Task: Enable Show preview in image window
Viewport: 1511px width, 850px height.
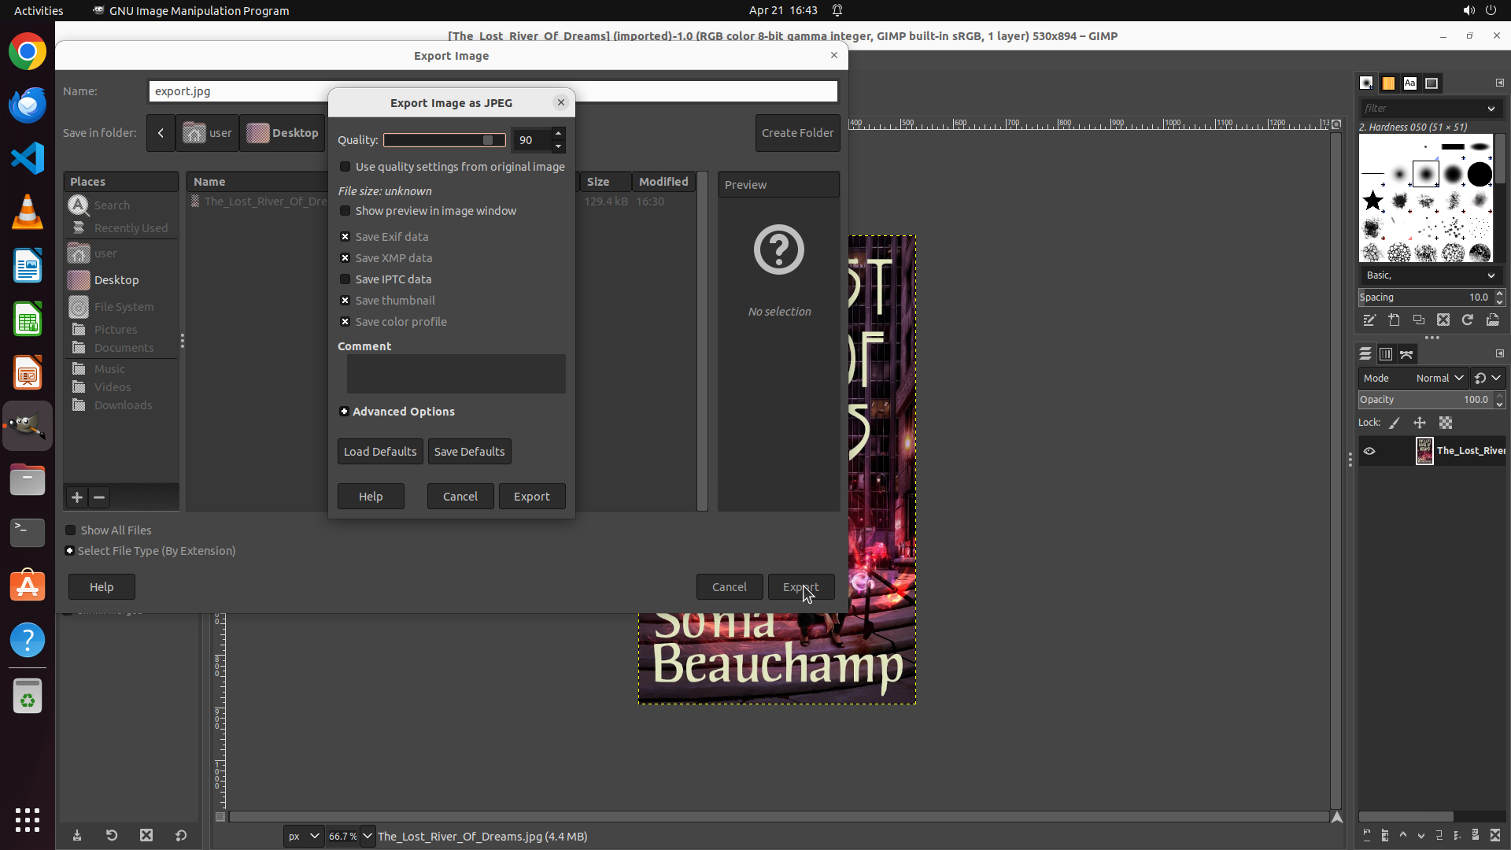Action: tap(345, 211)
